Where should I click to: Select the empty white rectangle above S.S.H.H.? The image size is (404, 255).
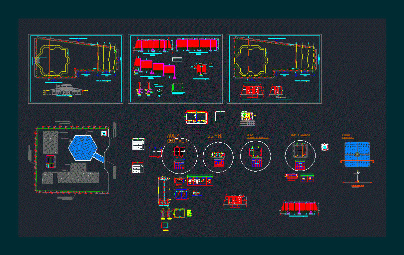[219, 116]
